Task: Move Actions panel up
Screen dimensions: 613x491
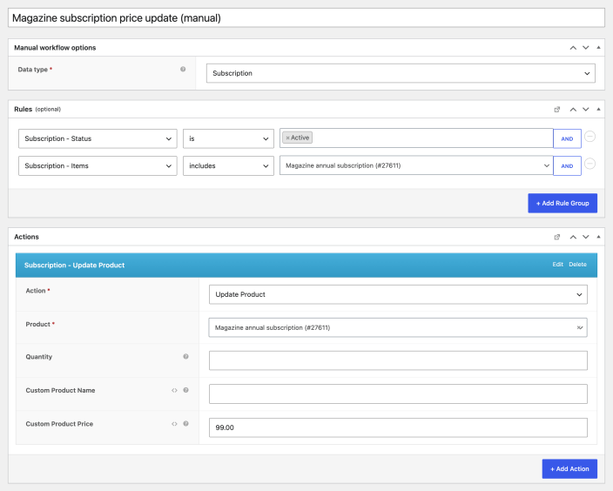Action: [x=573, y=237]
